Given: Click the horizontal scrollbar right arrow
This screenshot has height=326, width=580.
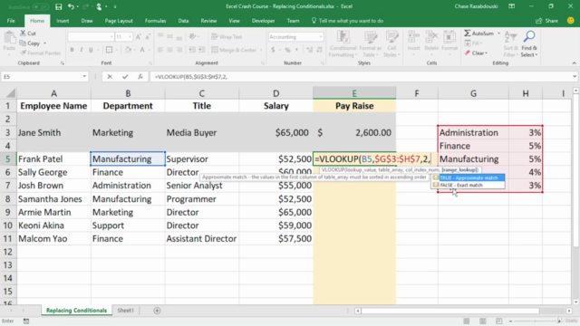Looking at the screenshot, I should point(569,311).
